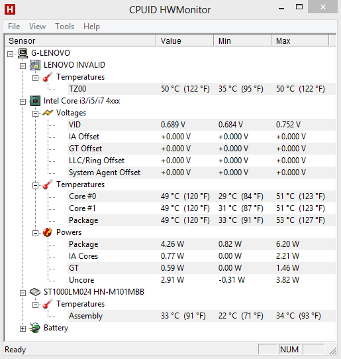341x359 pixels.
Task: Select the LLC/Ring Offset row
Action: (x=202, y=161)
